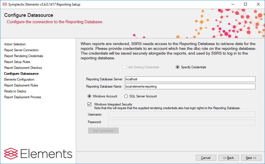Close the Reporting Setup window

coord(258,4)
